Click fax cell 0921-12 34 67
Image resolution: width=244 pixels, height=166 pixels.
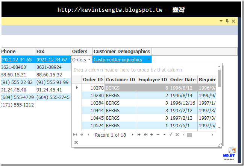click(x=53, y=59)
